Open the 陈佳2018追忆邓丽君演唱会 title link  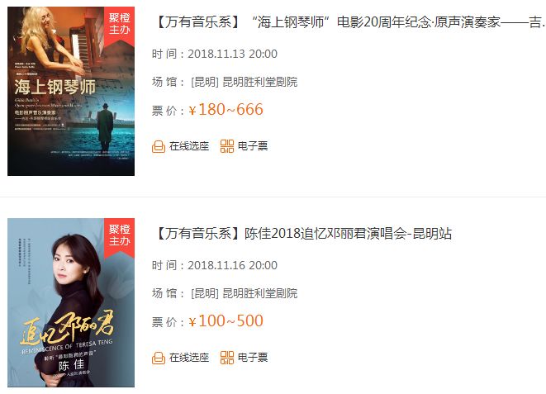[x=302, y=233]
